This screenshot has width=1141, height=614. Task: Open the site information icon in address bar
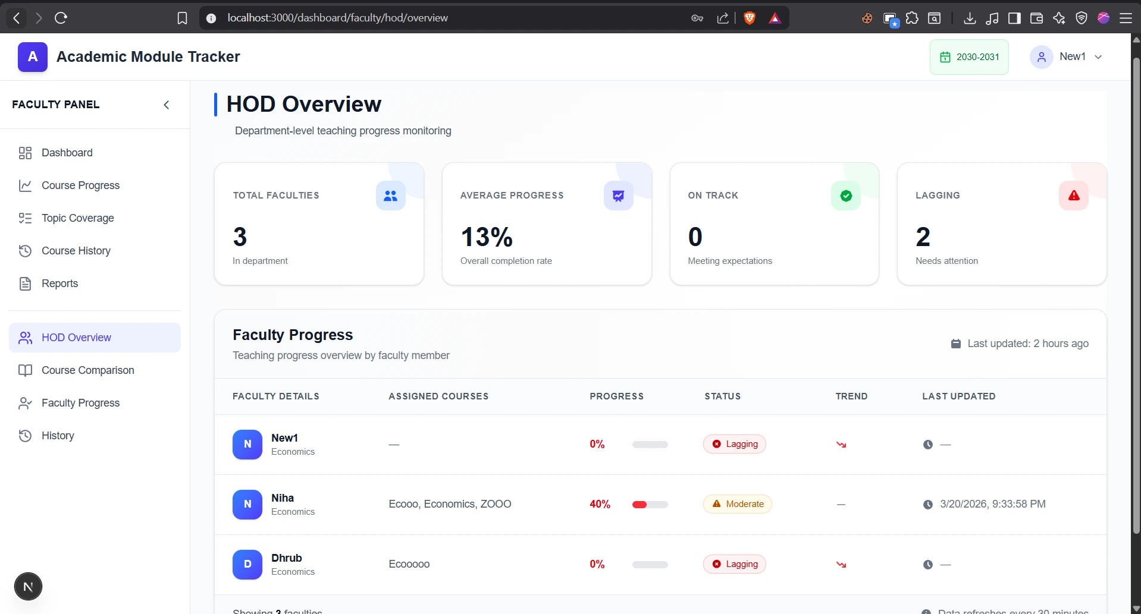pyautogui.click(x=211, y=18)
